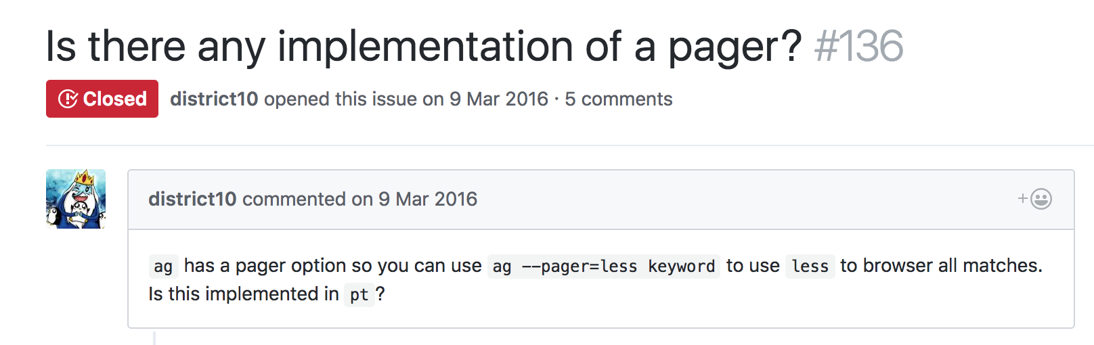Viewport: 1094px width, 345px height.
Task: Click the 'ag --pager=less keyword' code snippet
Action: click(x=604, y=266)
